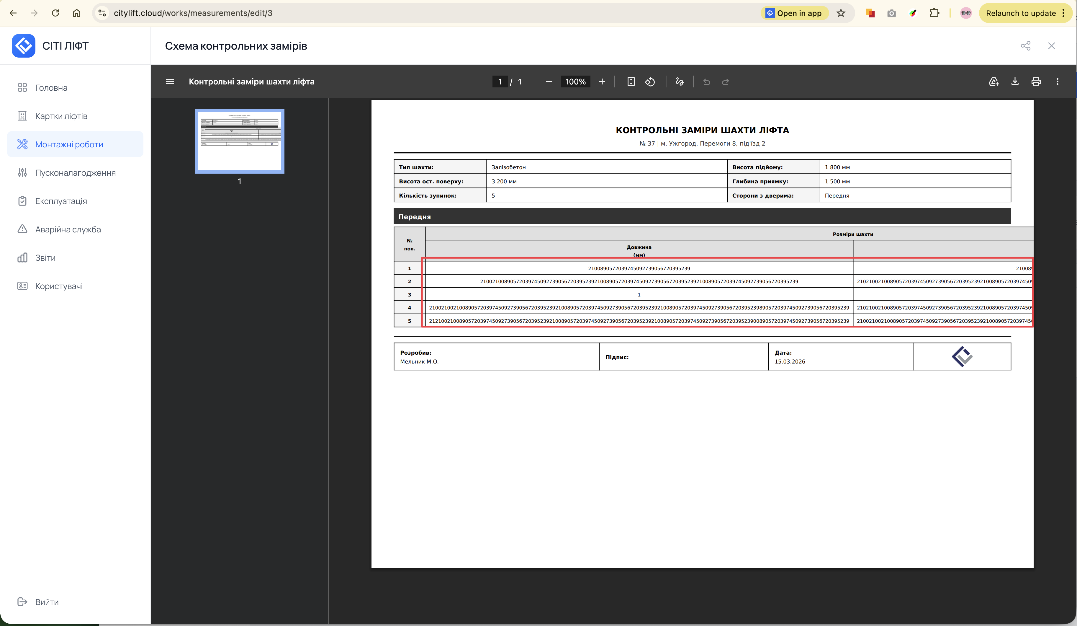Select the draw annotation tool
This screenshot has height=626, width=1077.
pyautogui.click(x=680, y=82)
